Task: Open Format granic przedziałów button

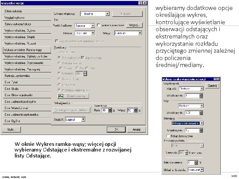Action: point(71,110)
